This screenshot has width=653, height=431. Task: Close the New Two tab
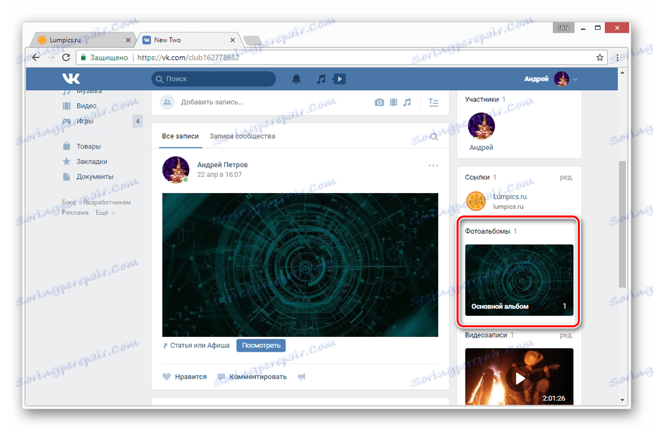[x=232, y=40]
